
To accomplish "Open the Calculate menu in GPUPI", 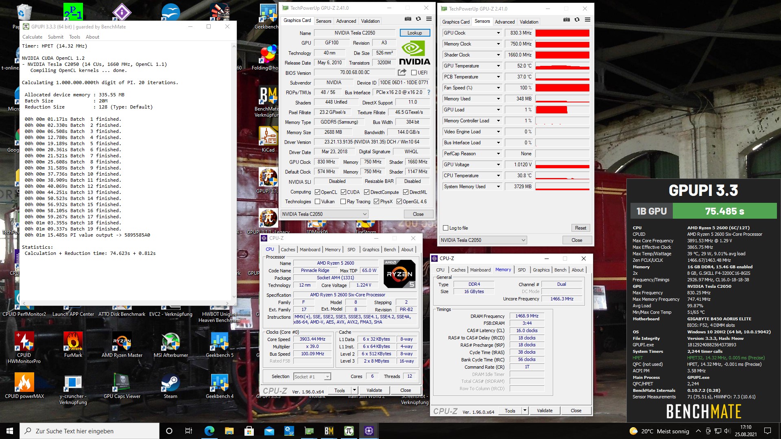I will pos(32,37).
